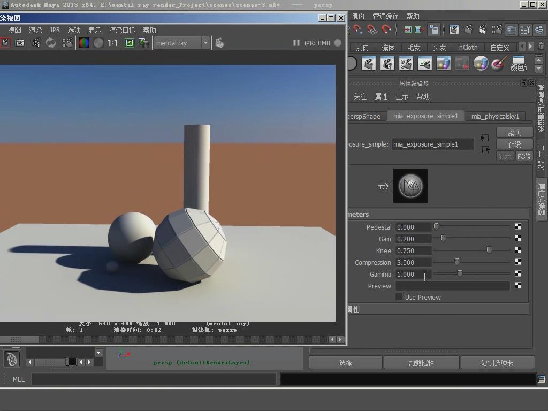
Task: Click the Gamma value input field
Action: click(413, 275)
